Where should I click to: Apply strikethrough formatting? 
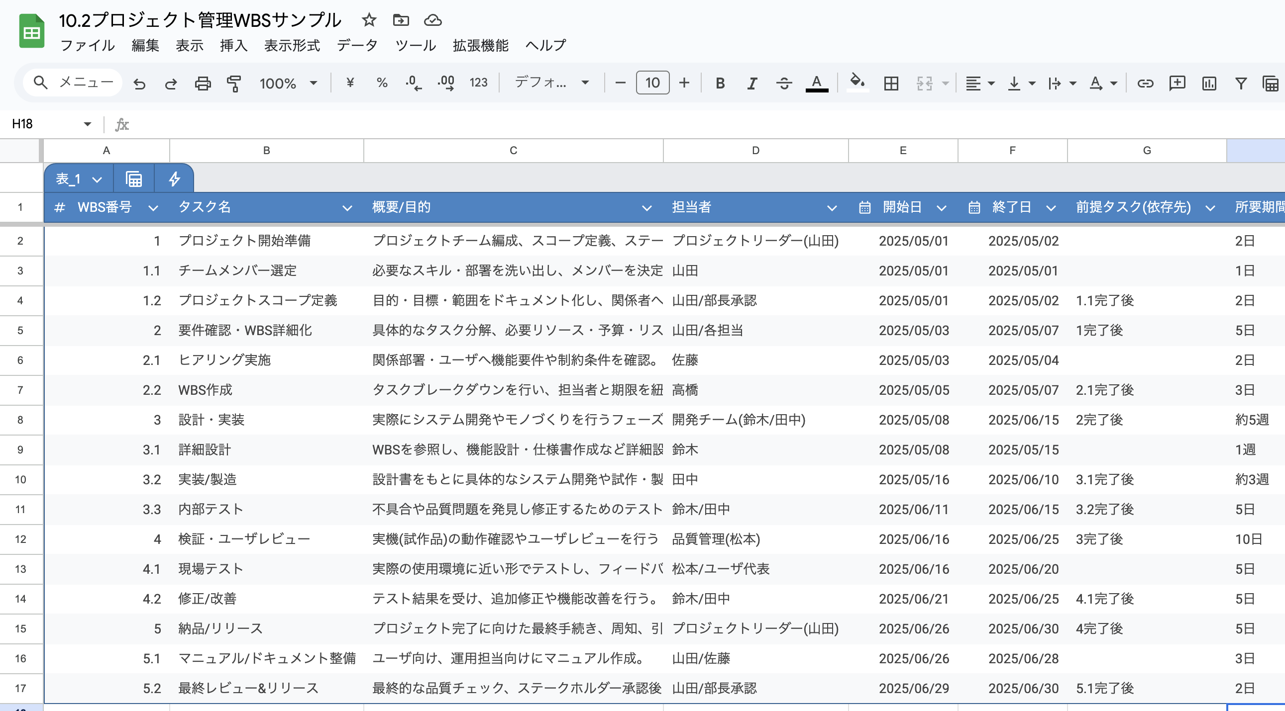[x=783, y=83]
